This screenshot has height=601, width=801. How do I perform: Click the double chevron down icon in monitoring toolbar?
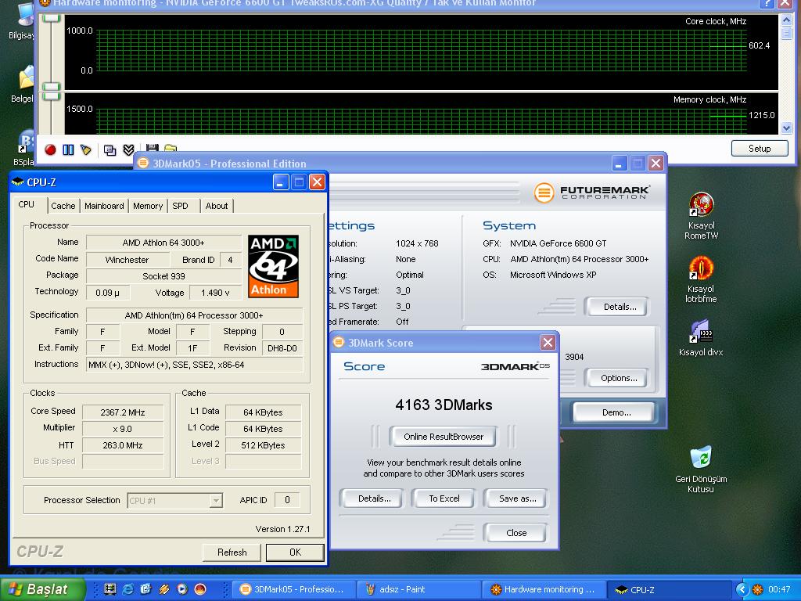128,149
